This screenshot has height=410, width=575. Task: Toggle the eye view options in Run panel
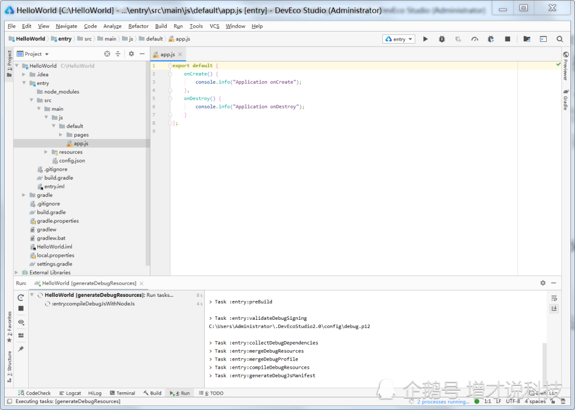[x=21, y=322]
